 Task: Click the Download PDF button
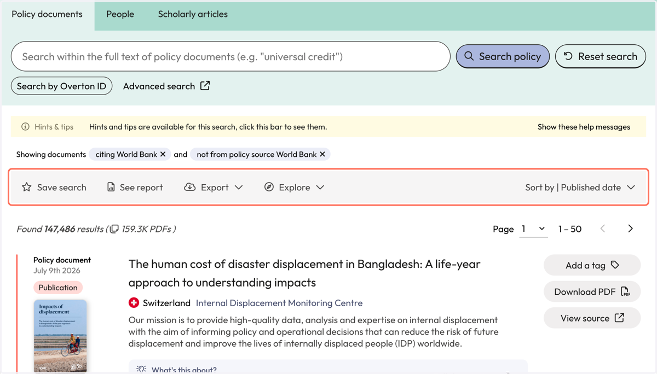592,291
